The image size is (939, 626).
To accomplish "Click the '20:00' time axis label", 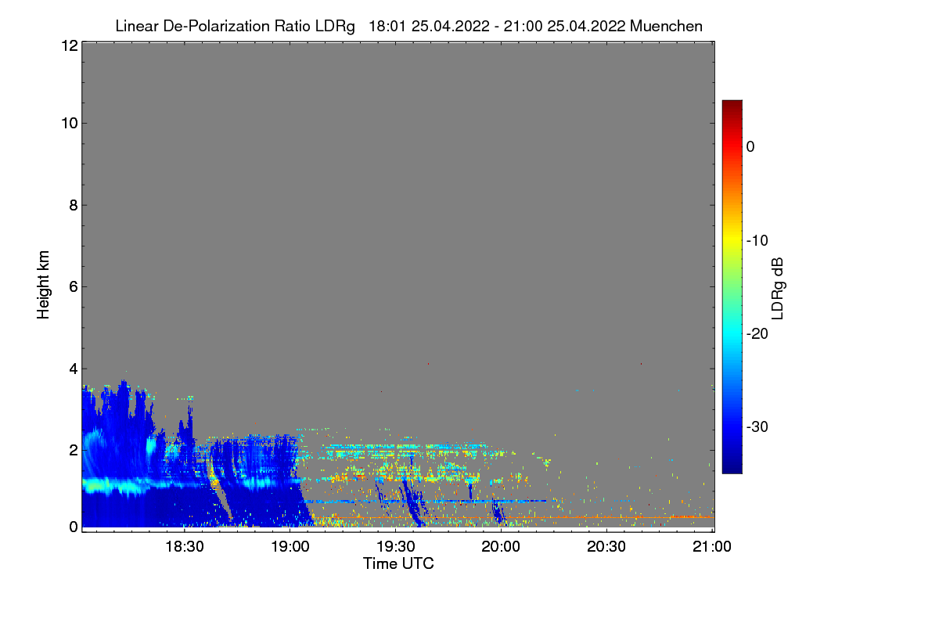I will pos(502,547).
